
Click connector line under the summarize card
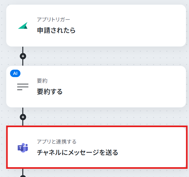click(23, 111)
